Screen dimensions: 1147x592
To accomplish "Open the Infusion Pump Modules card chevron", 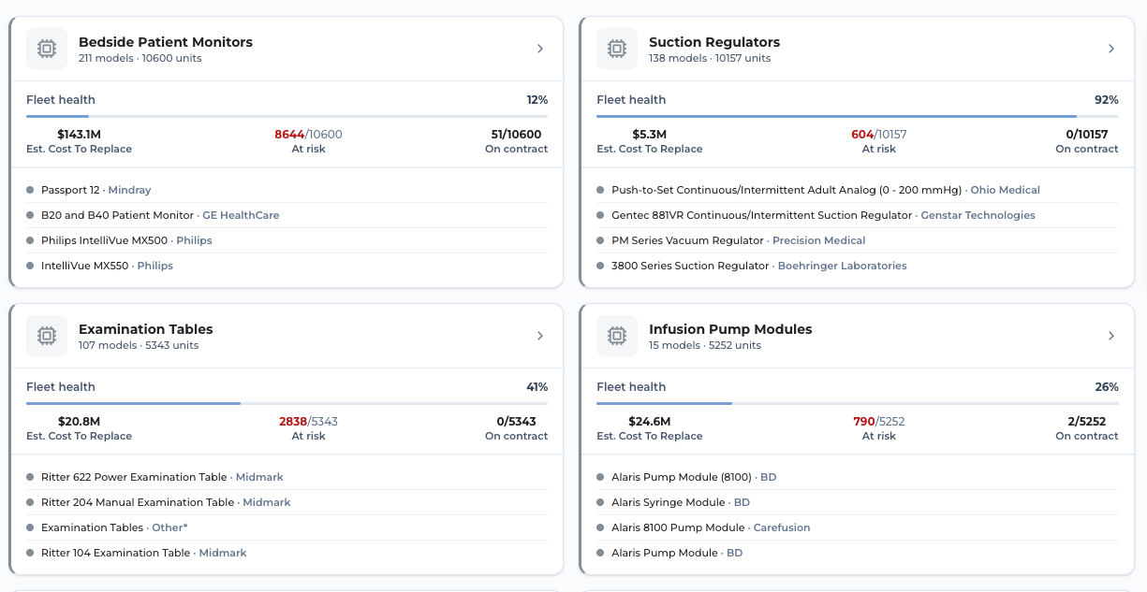I will (x=1111, y=336).
